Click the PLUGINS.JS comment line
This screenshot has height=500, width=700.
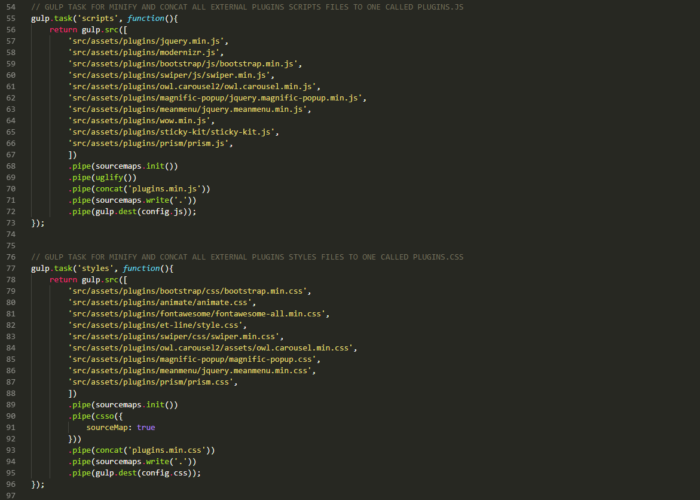click(247, 7)
